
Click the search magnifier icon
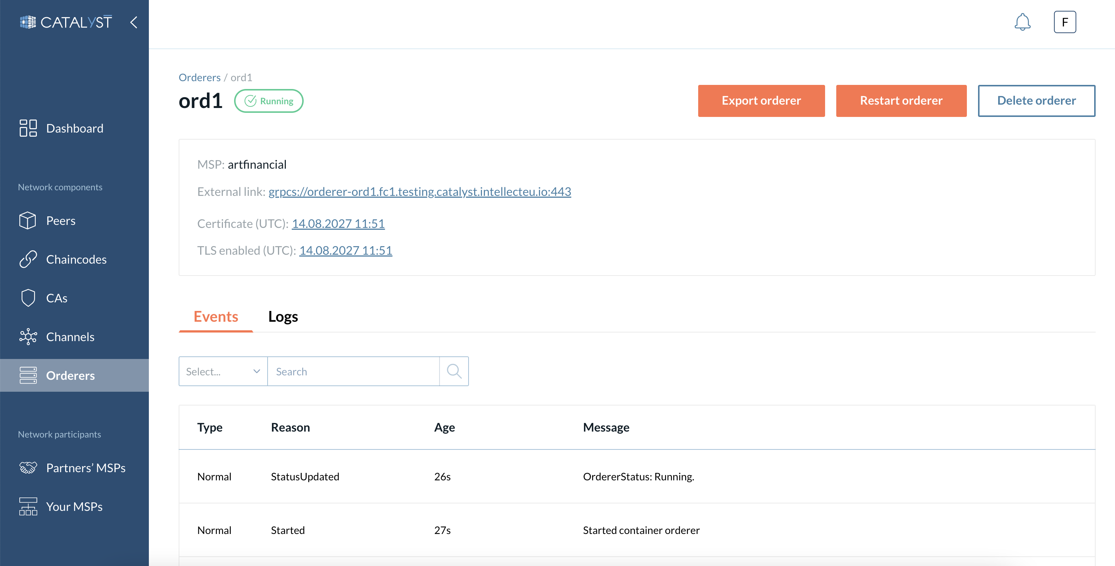click(455, 371)
